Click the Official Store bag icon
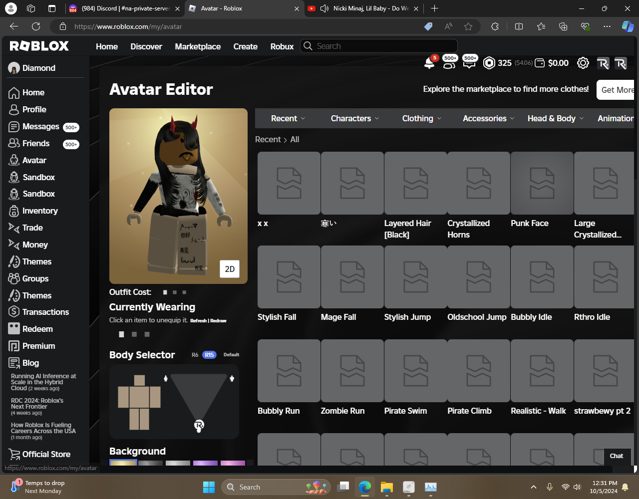 click(x=14, y=454)
